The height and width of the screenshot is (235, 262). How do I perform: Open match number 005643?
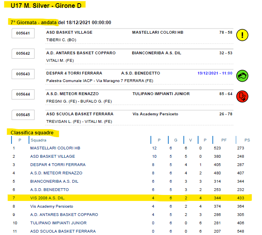[x=23, y=74]
